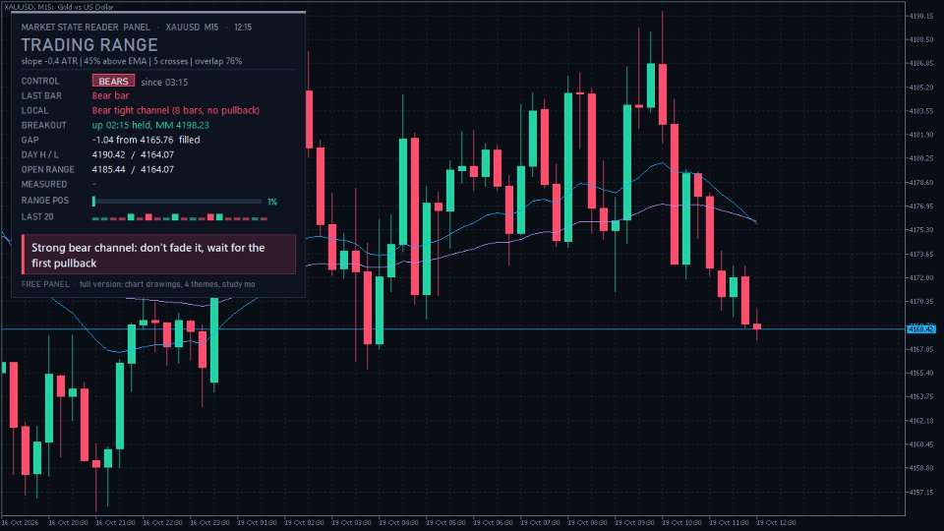Click the MEASURED row label
The image size is (944, 531).
coord(44,184)
